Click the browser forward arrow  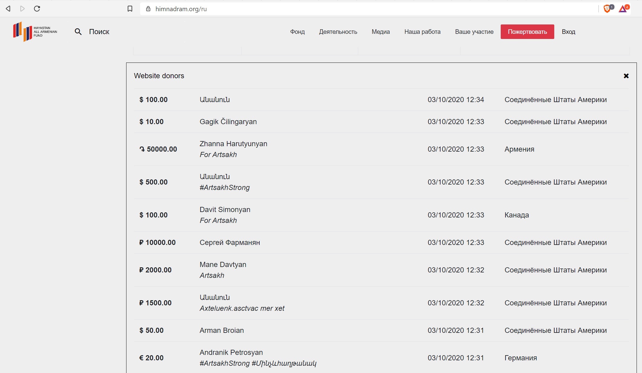[22, 9]
